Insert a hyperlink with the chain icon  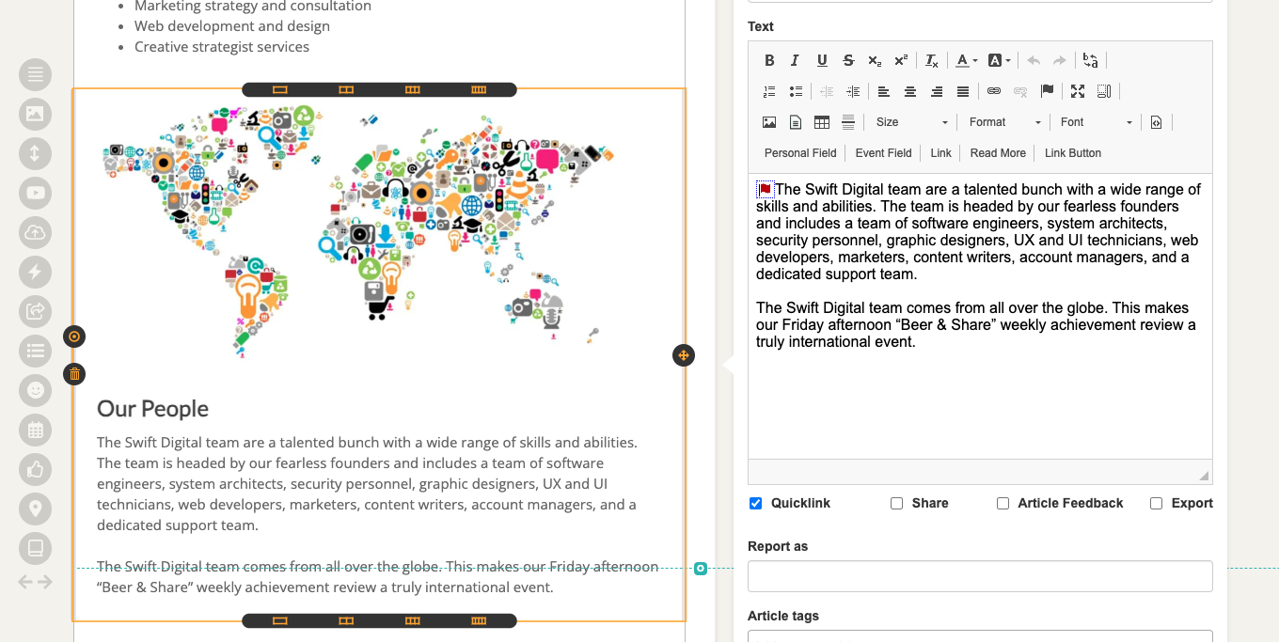[994, 91]
